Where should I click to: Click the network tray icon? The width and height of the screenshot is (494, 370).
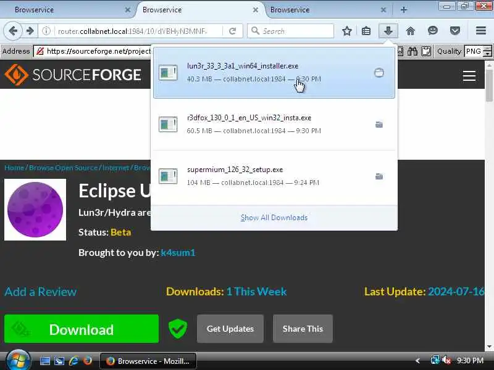(435, 361)
